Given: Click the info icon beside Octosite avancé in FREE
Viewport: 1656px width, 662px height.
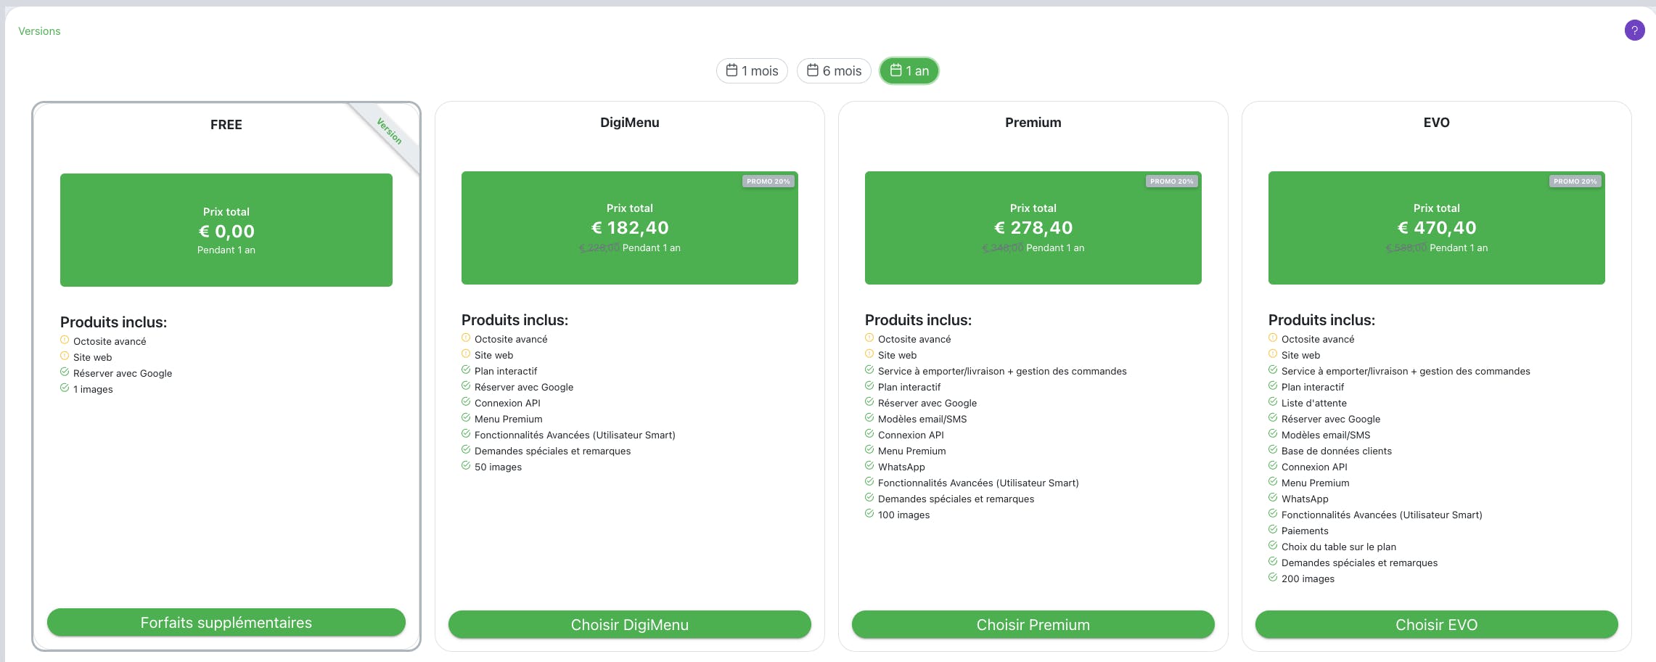Looking at the screenshot, I should 65,340.
